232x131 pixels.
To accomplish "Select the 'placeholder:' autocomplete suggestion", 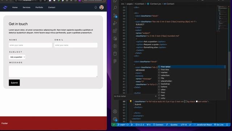I will pos(192,81).
